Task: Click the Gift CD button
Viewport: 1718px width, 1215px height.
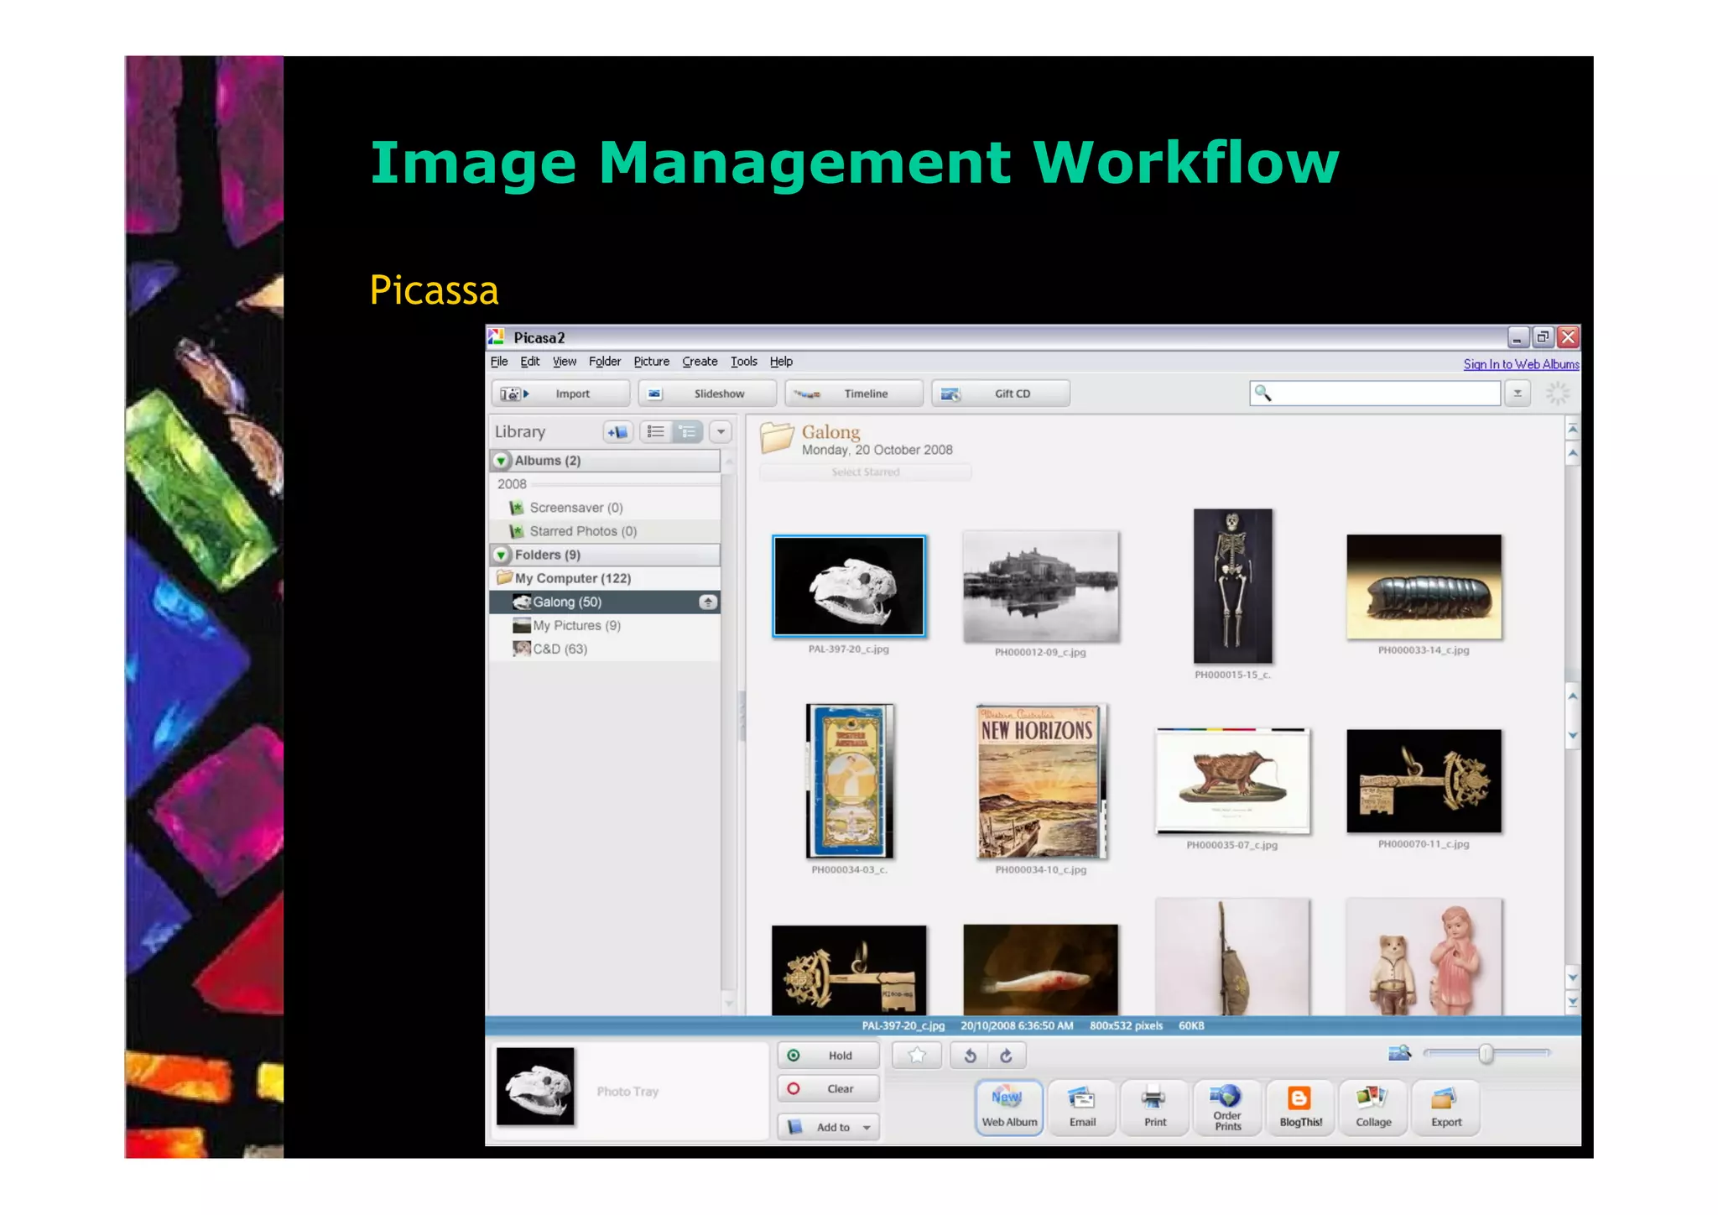Action: [x=1000, y=394]
